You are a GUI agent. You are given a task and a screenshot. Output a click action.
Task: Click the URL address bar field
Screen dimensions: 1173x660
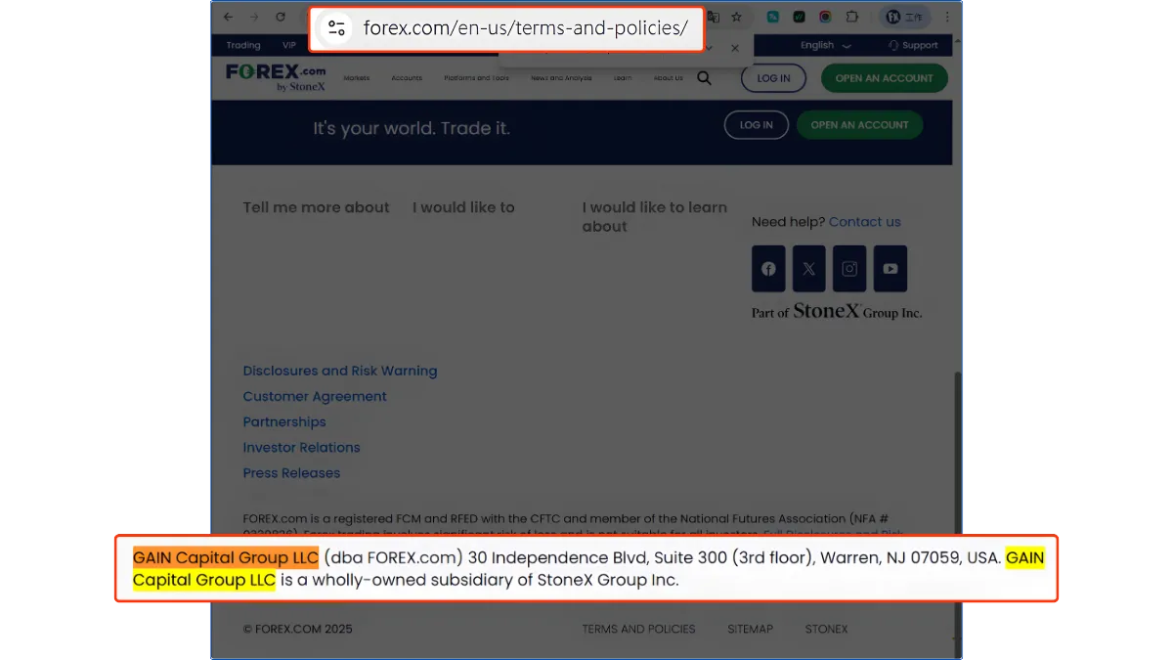525,28
